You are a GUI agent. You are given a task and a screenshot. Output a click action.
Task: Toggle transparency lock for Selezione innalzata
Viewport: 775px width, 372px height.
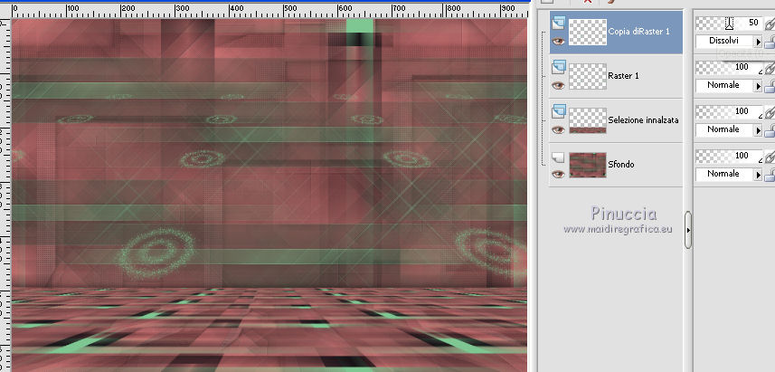coord(770,131)
